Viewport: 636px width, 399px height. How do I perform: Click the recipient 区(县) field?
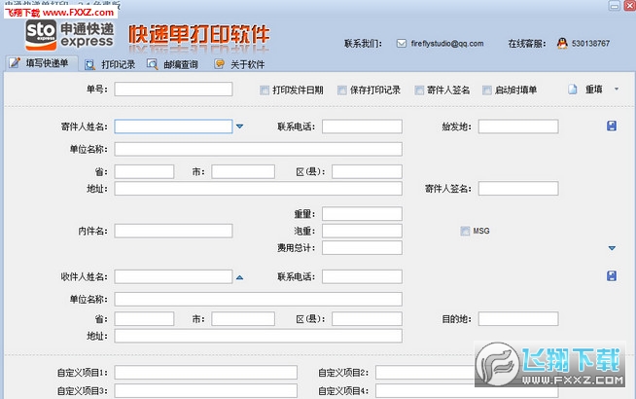(367, 319)
